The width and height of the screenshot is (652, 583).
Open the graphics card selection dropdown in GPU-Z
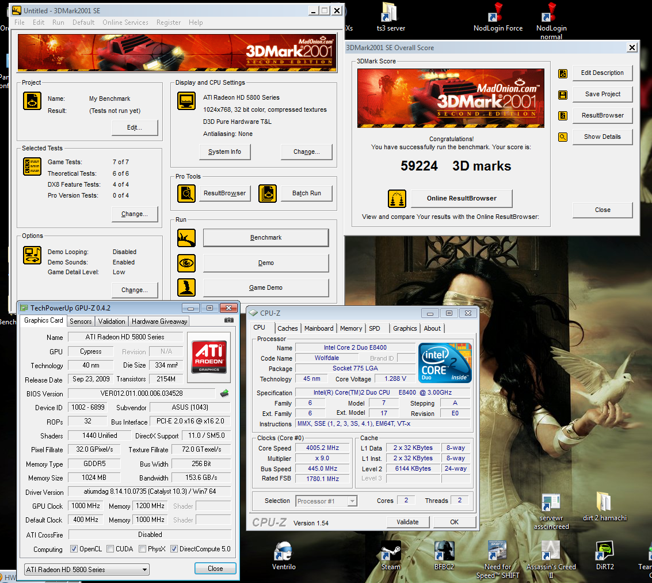pos(87,569)
